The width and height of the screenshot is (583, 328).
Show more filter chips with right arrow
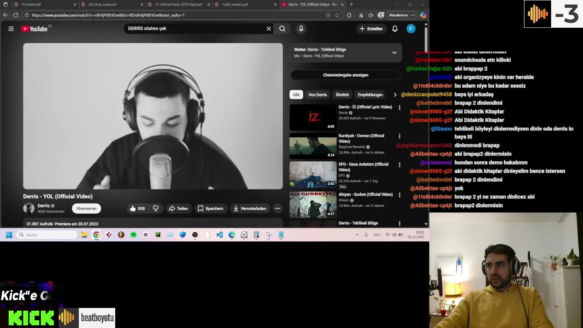395,95
